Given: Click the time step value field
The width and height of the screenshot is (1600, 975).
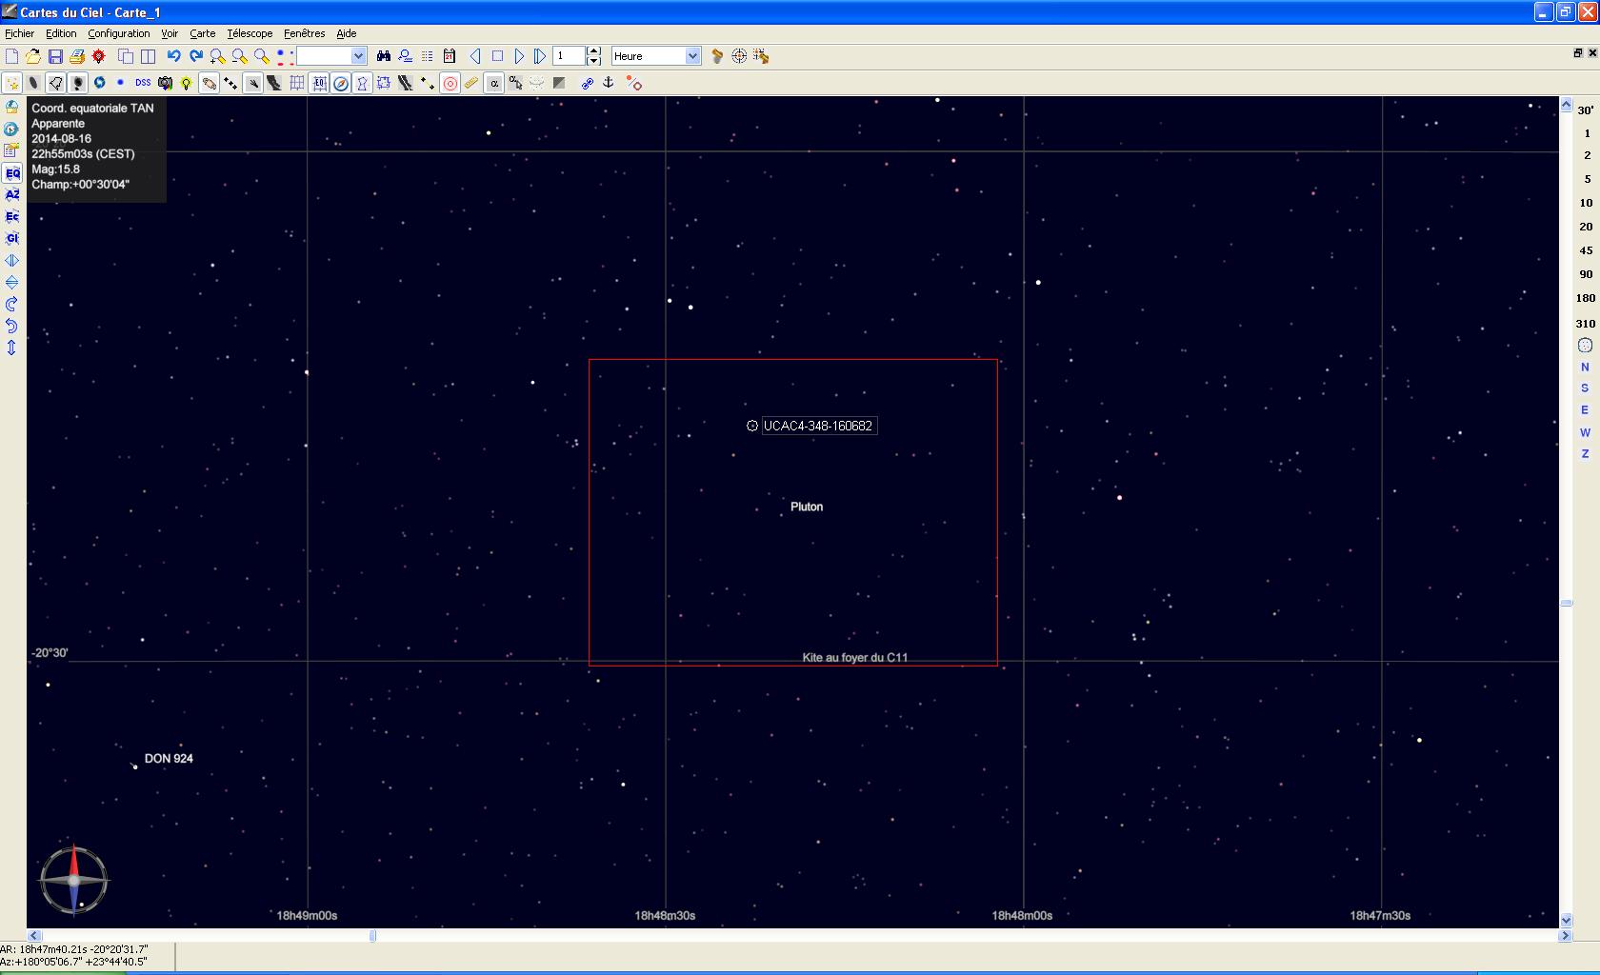Looking at the screenshot, I should click(570, 56).
